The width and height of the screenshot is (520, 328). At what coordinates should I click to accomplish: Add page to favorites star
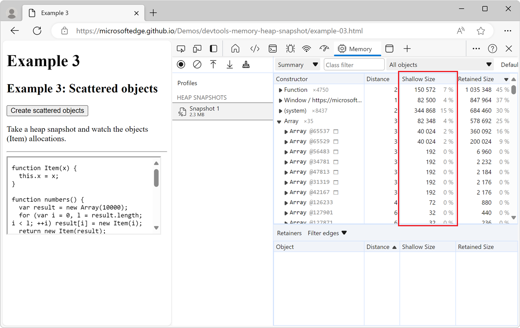tap(481, 31)
